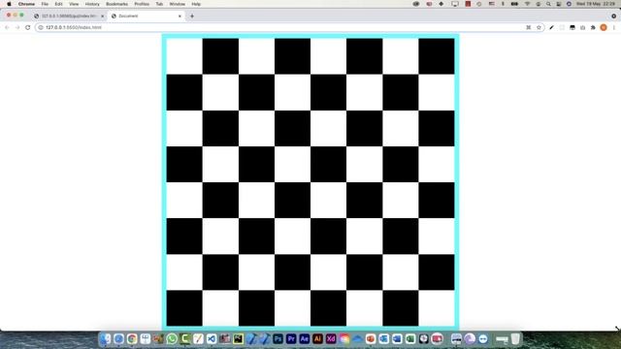Open the Extensions puzzle icon
621x349 pixels.
click(593, 27)
